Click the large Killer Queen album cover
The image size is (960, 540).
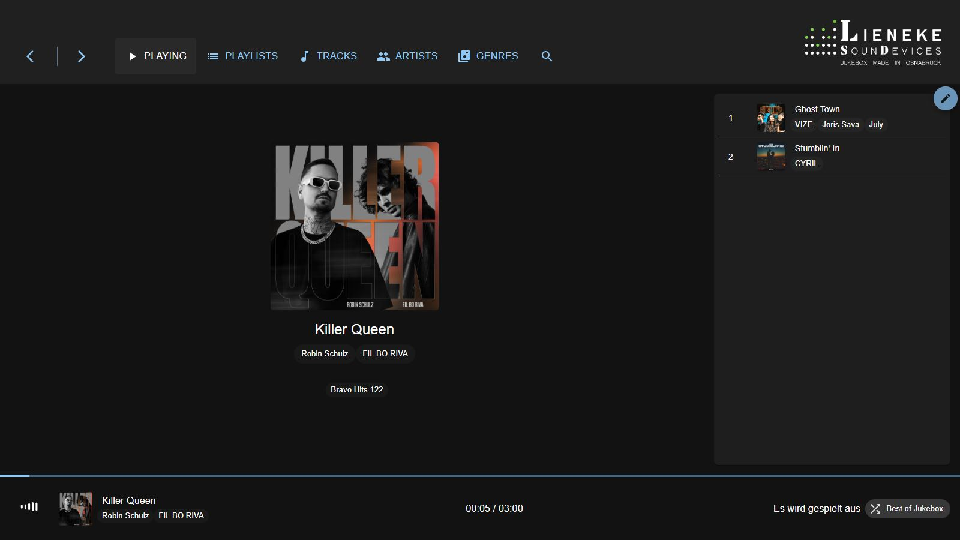coord(355,226)
